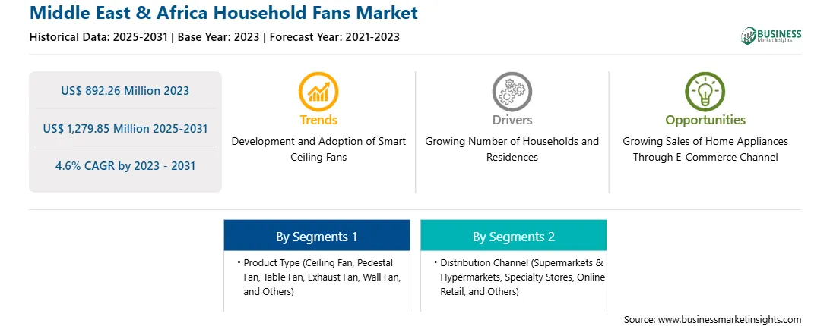Click the green Opportunities lightbulb icon
The height and width of the screenshot is (326, 830).
pyautogui.click(x=705, y=92)
